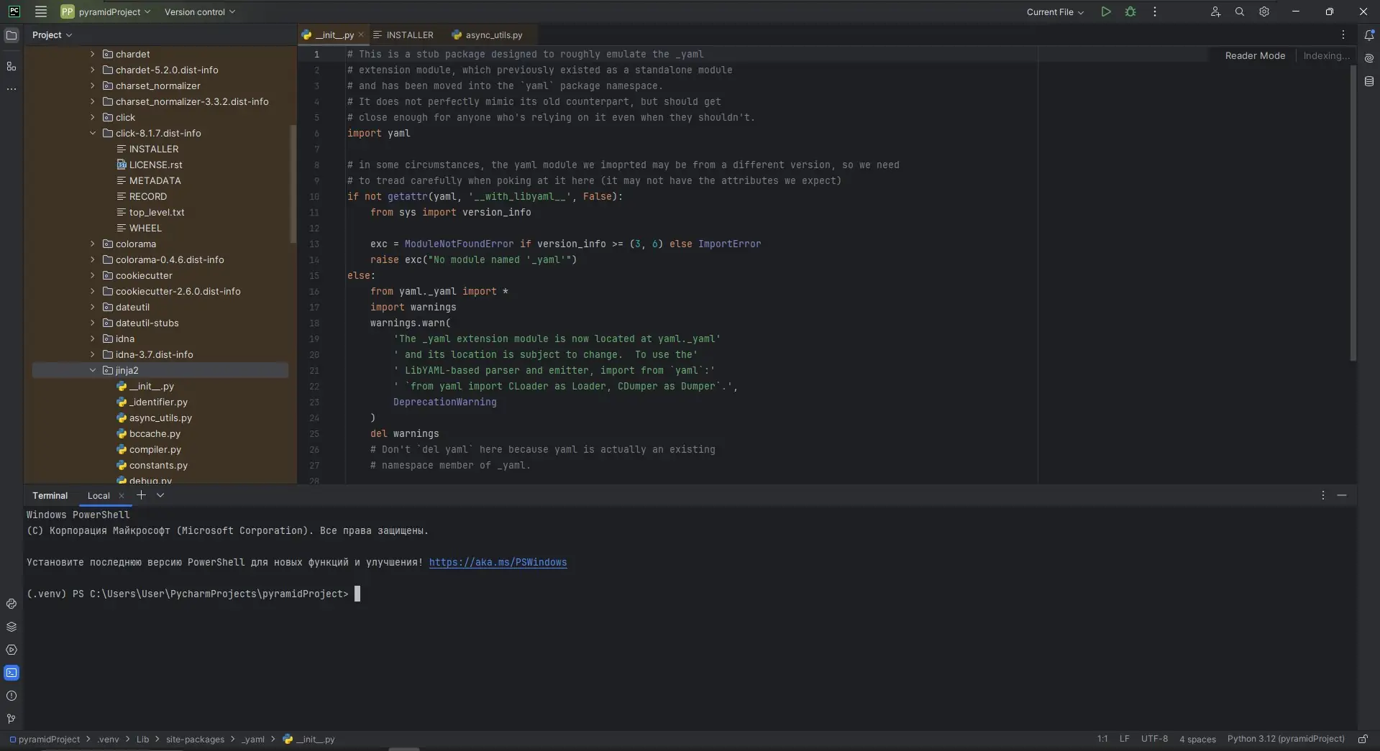
Task: Open the Structure tool window icon
Action: pos(12,66)
